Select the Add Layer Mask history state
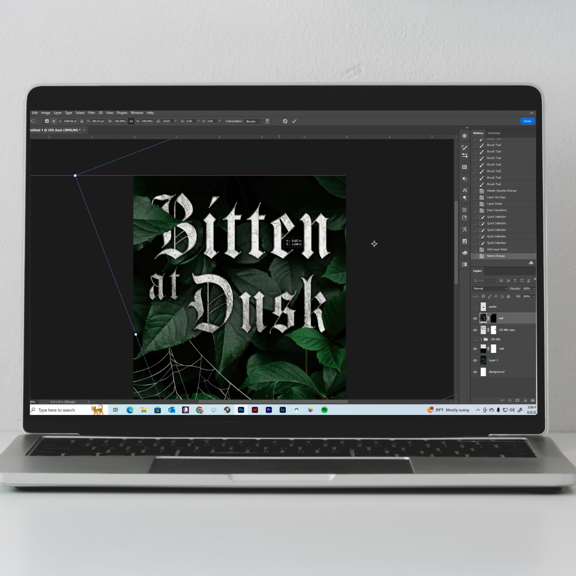The width and height of the screenshot is (576, 576). 503,250
